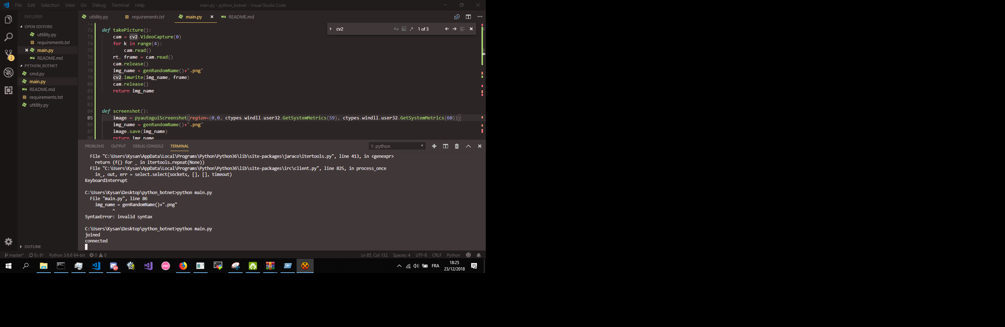The width and height of the screenshot is (1005, 327).
Task: Click the Open Changes icon in editor toolbar
Action: (x=457, y=17)
